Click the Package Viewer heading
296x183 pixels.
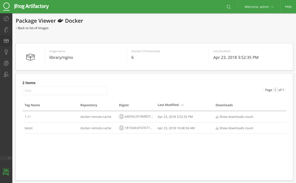pos(36,21)
